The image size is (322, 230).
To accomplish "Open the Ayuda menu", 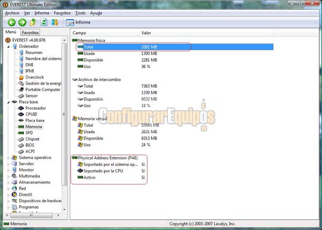I will (x=96, y=13).
